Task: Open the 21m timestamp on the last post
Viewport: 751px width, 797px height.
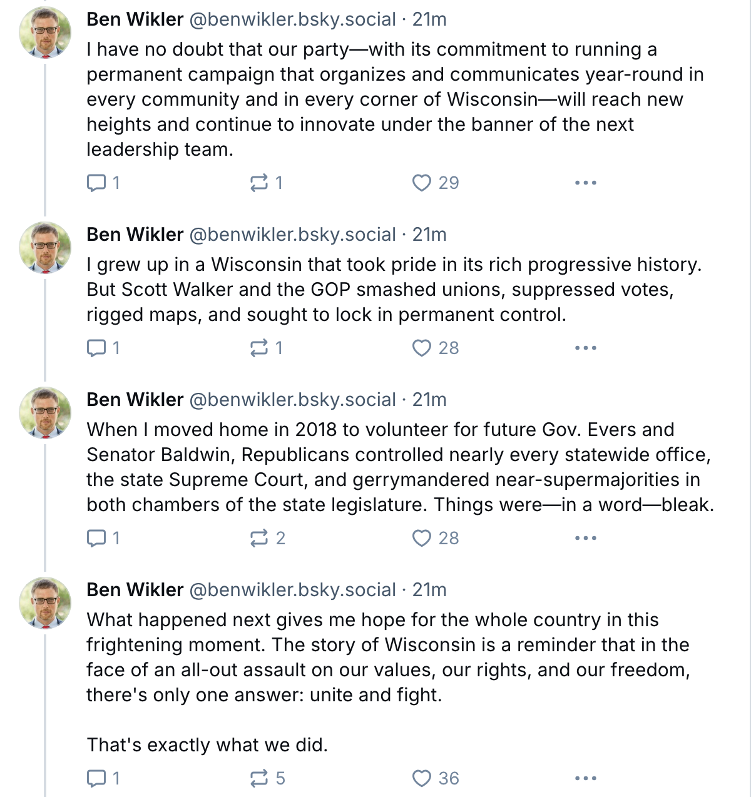Action: 429,590
